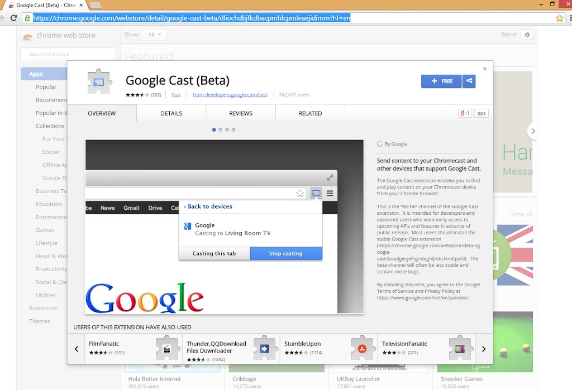The height and width of the screenshot is (390, 572).
Task: Click the Google Cast screenshot preview
Action: 225,227
